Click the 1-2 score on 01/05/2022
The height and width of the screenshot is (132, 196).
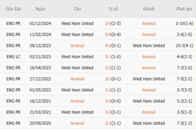109,90
